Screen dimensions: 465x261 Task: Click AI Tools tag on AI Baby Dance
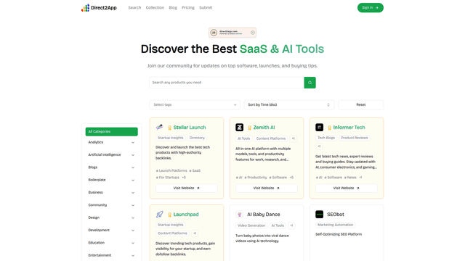(278, 225)
